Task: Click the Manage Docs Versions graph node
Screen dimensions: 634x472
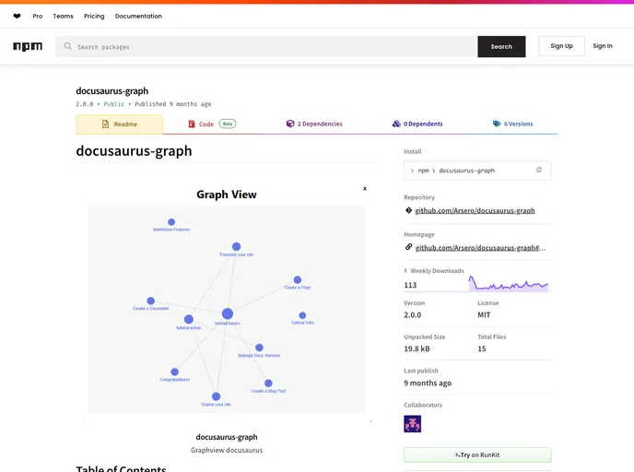Action: pyautogui.click(x=259, y=348)
